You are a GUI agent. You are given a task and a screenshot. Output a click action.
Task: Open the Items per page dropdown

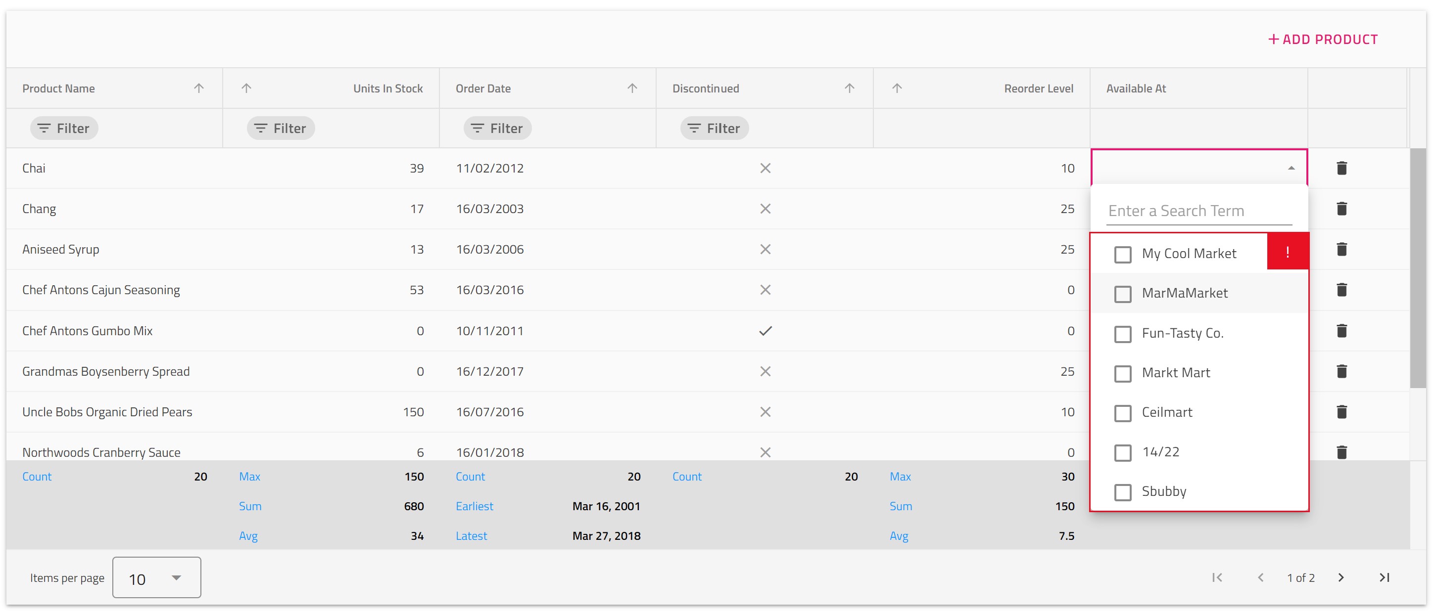(x=156, y=578)
